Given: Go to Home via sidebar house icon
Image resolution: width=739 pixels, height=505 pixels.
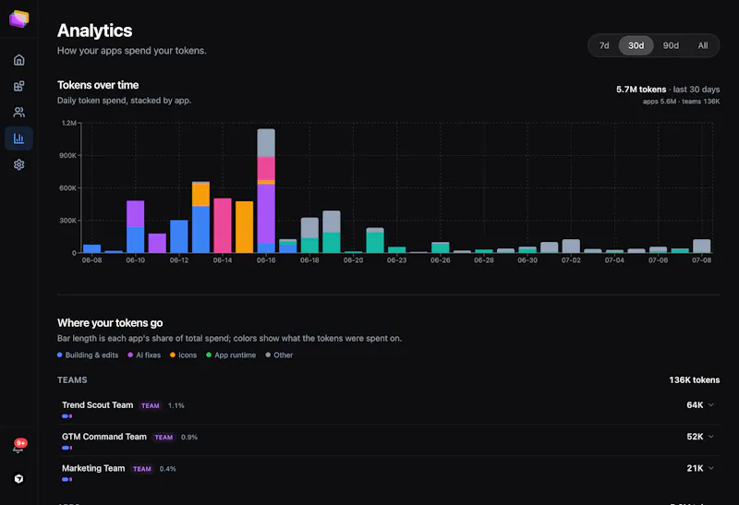Looking at the screenshot, I should tap(18, 60).
